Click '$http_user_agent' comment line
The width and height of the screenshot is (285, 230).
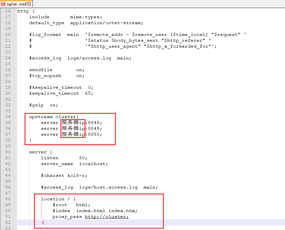click(x=123, y=46)
